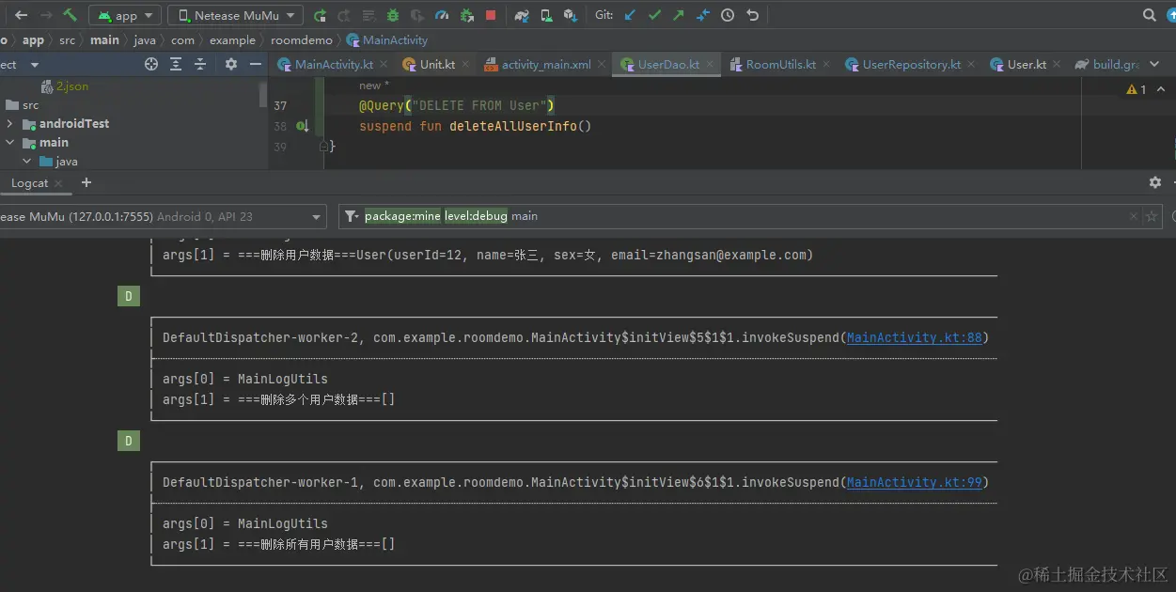1176x592 pixels.
Task: Click the Run with Coverage icon
Action: coord(417,15)
